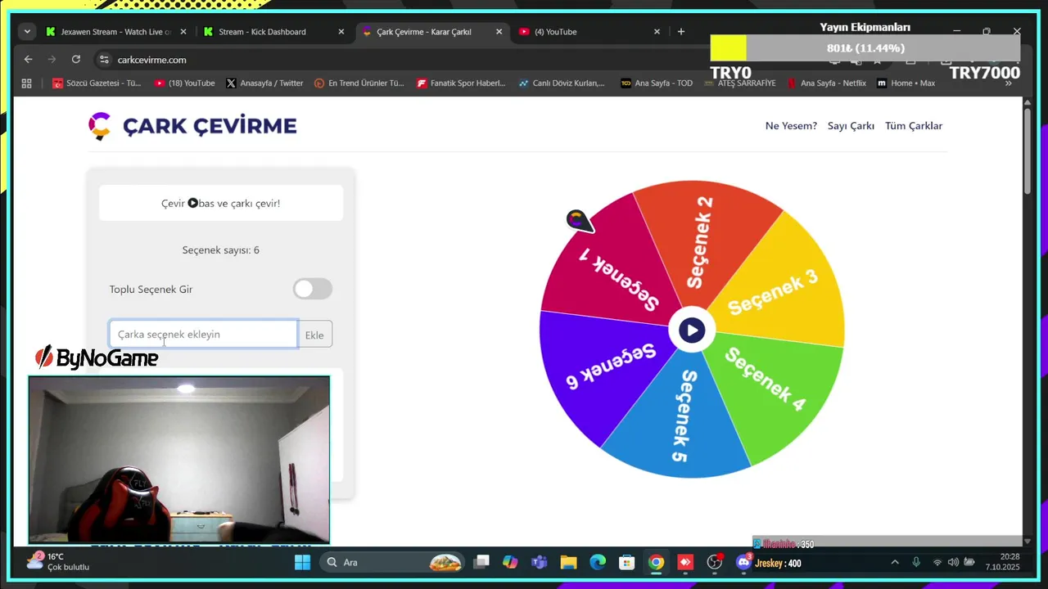Close the YouTube tab
Screen dimensions: 1048x589
[657, 32]
